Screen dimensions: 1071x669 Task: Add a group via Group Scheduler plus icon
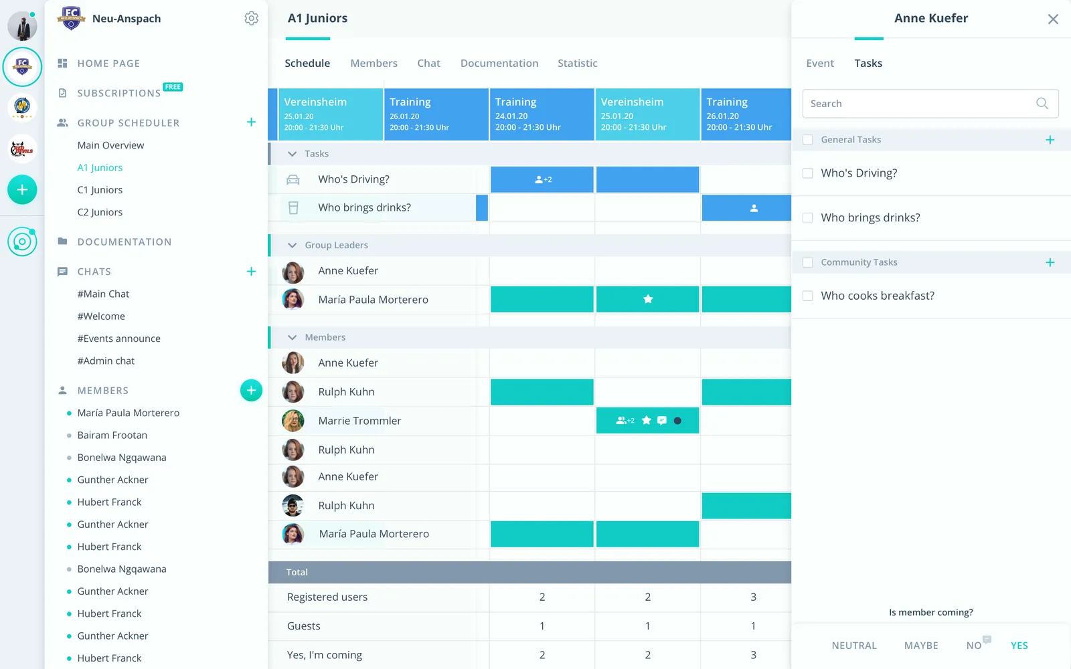point(251,122)
